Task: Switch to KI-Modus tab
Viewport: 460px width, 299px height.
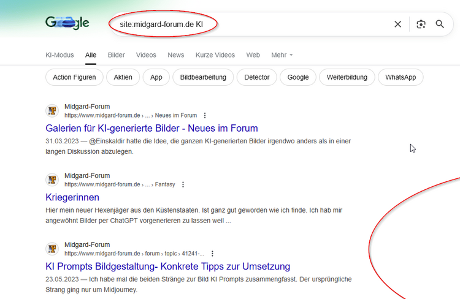Action: pyautogui.click(x=59, y=55)
